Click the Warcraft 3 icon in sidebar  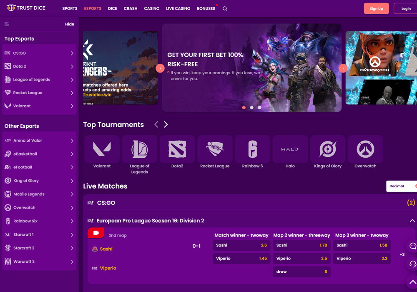(8, 262)
